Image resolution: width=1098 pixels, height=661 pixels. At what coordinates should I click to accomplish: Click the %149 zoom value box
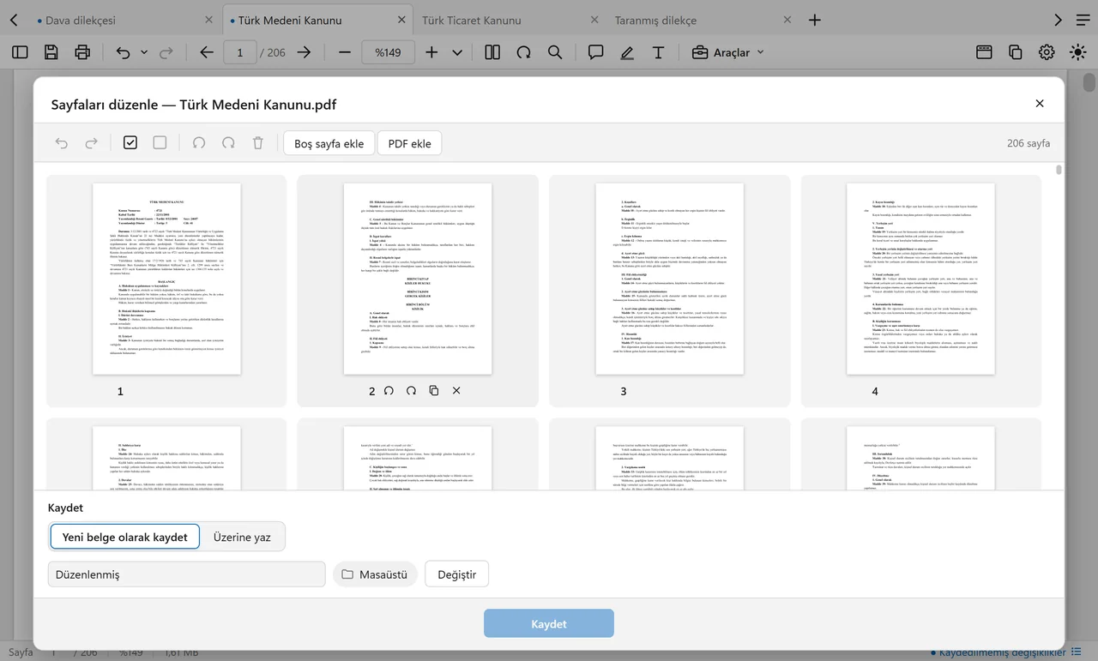pyautogui.click(x=389, y=52)
